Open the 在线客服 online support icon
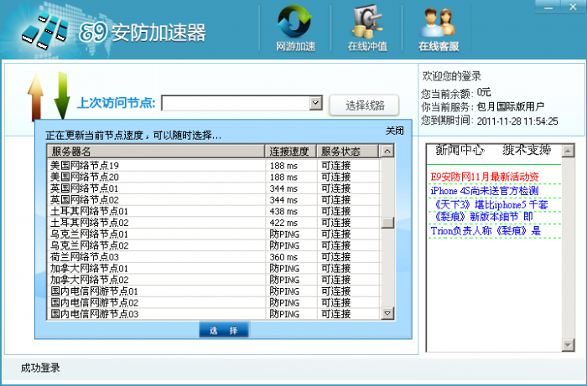This screenshot has width=587, height=386. pos(439,28)
